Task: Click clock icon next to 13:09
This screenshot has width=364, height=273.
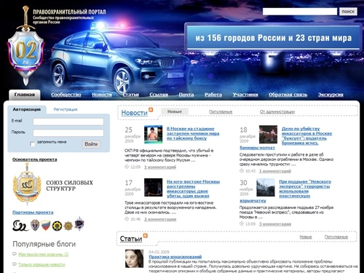Action: [242, 223]
